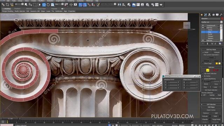Toggle the Angle Snap icon
Viewport: 224px width, 126px height.
85,5
